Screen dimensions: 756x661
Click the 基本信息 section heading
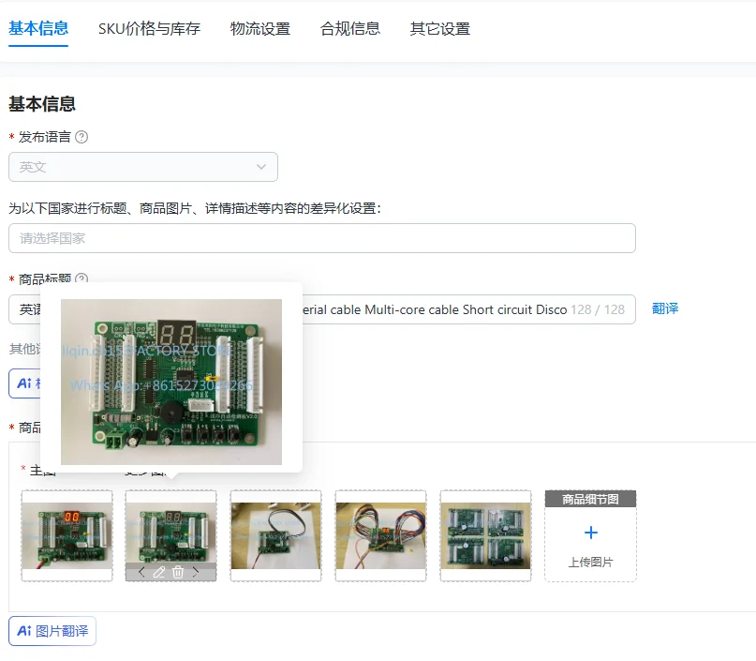click(42, 104)
